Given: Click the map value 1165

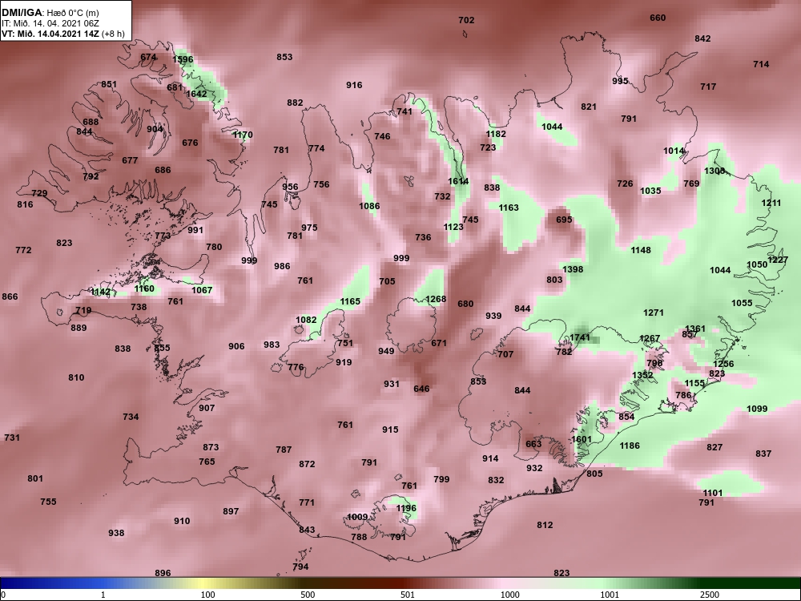Looking at the screenshot, I should click(350, 301).
